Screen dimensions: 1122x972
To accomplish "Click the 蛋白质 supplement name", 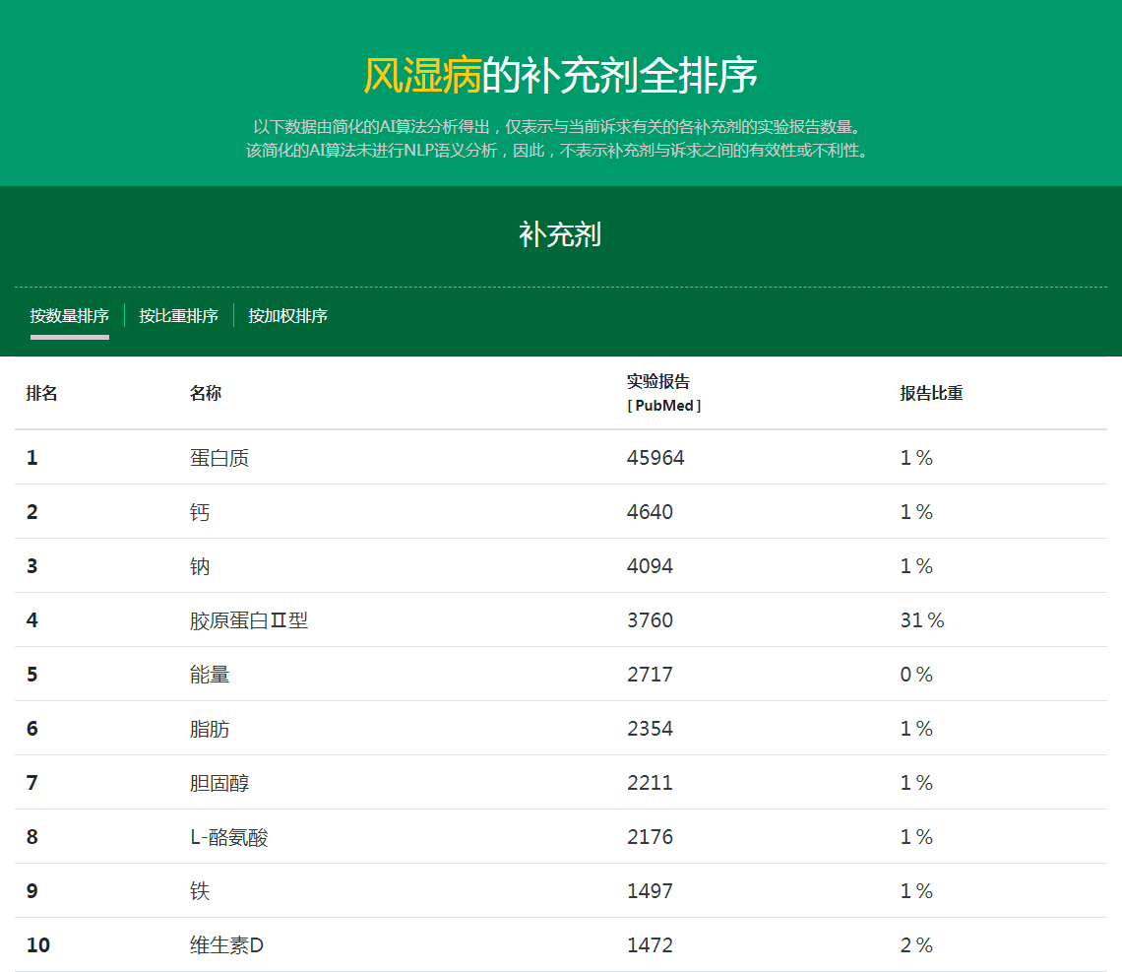I will click(x=219, y=458).
